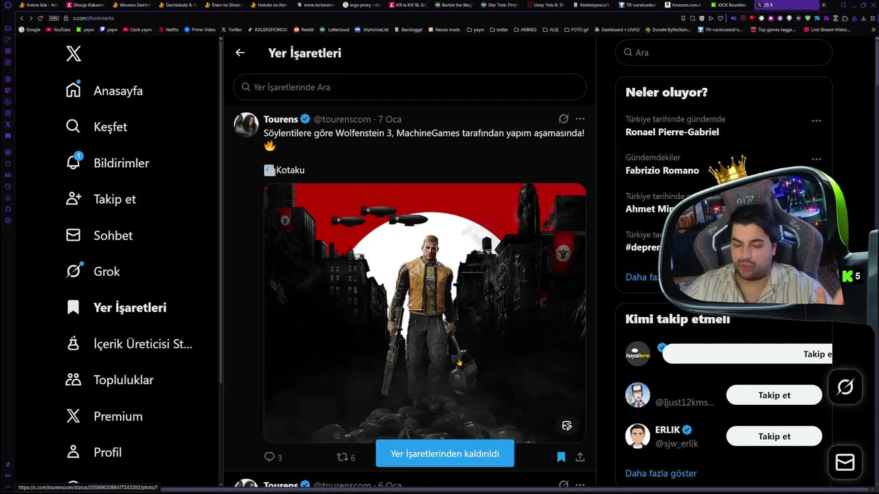The width and height of the screenshot is (879, 494).
Task: Open Bildirimler notifications
Action: [x=107, y=163]
